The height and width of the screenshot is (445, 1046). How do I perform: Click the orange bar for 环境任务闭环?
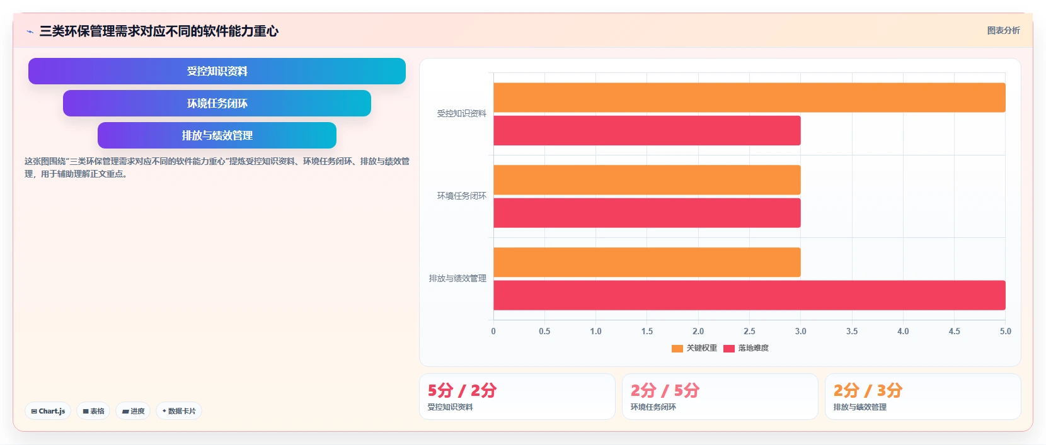pyautogui.click(x=647, y=180)
